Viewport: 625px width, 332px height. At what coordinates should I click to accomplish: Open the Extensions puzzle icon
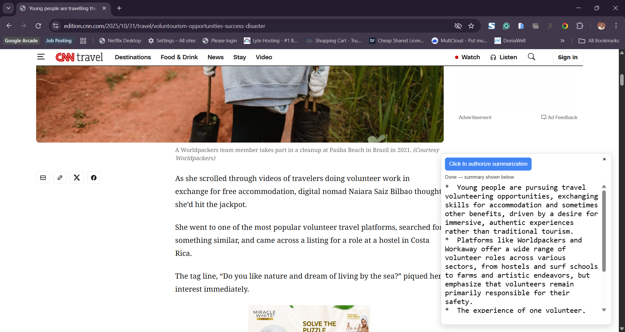[580, 26]
